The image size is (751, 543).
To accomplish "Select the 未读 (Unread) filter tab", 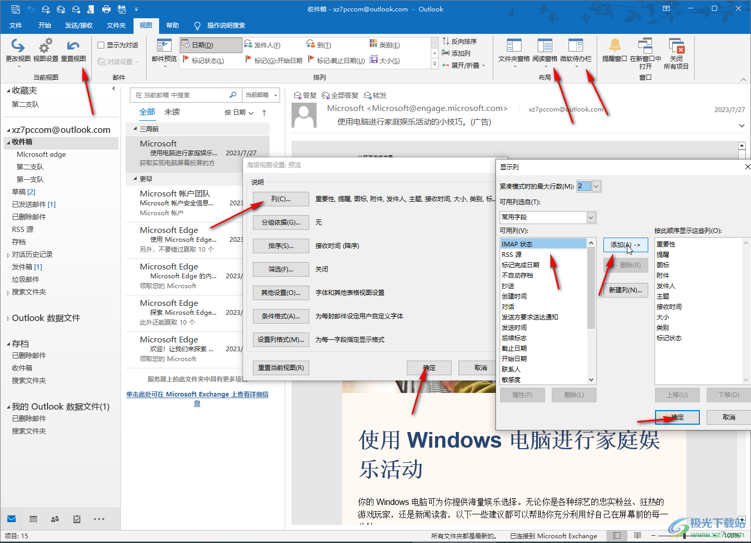I will (172, 112).
